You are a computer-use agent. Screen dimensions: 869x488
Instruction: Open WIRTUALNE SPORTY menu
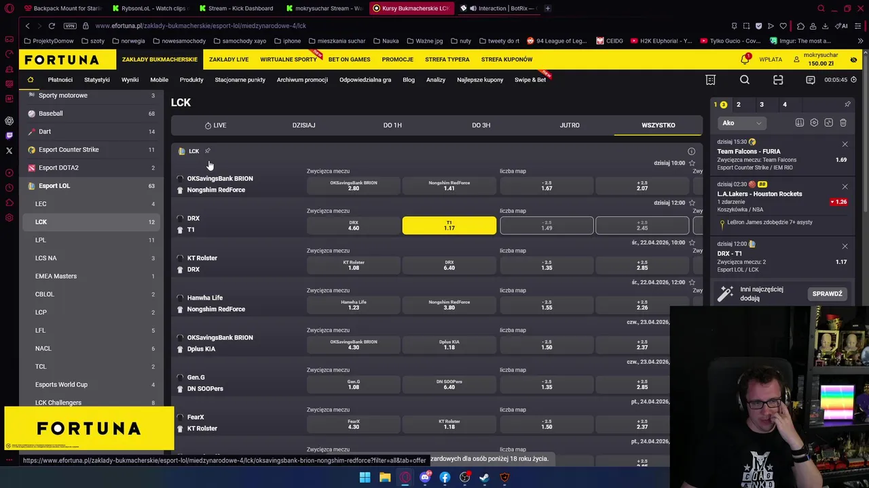pos(289,60)
